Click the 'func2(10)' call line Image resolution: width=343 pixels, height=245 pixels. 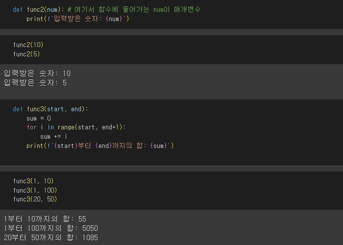[x=28, y=45]
